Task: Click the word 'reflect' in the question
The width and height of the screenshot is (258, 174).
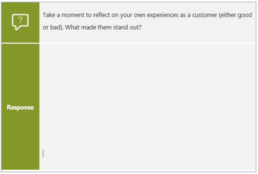Action: (x=101, y=15)
